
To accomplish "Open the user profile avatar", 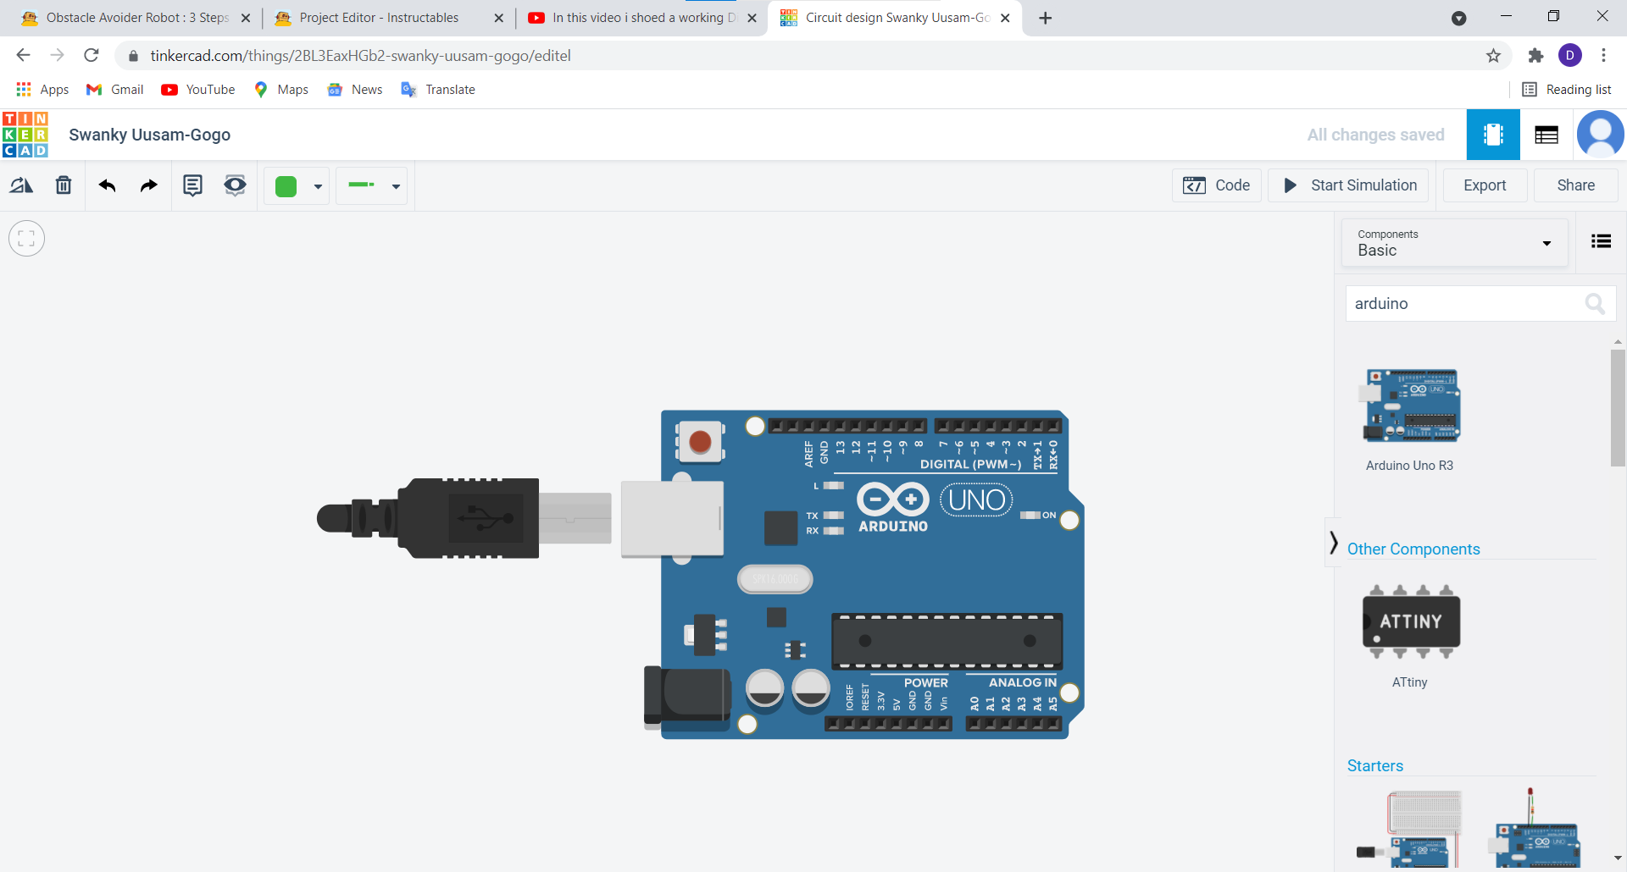I will pos(1600,135).
